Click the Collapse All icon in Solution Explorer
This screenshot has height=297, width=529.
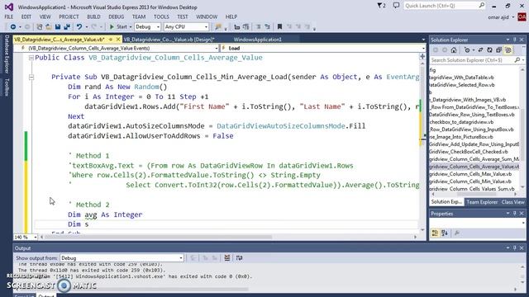pos(498,50)
